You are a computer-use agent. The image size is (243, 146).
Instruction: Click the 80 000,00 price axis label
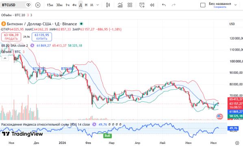236,84
